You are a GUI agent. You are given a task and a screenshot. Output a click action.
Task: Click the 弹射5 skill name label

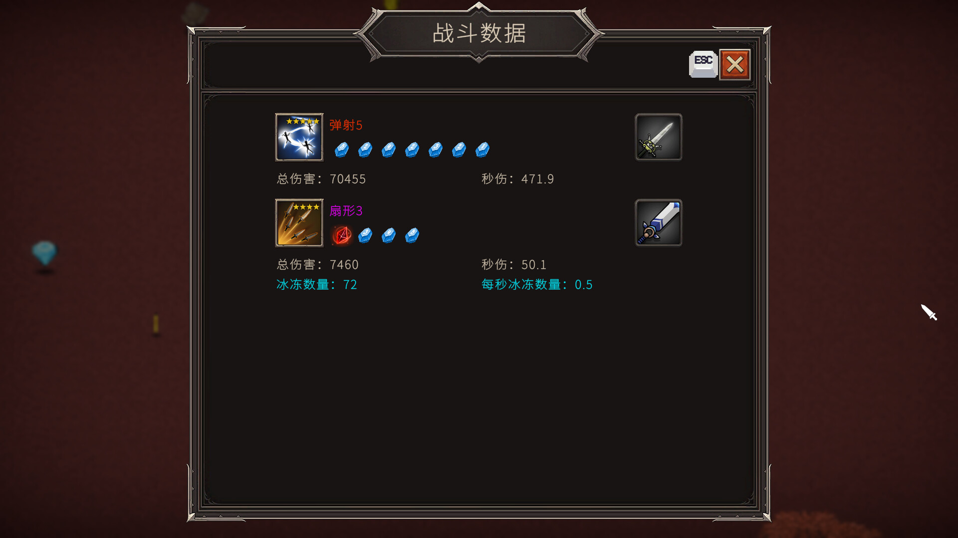(x=346, y=125)
